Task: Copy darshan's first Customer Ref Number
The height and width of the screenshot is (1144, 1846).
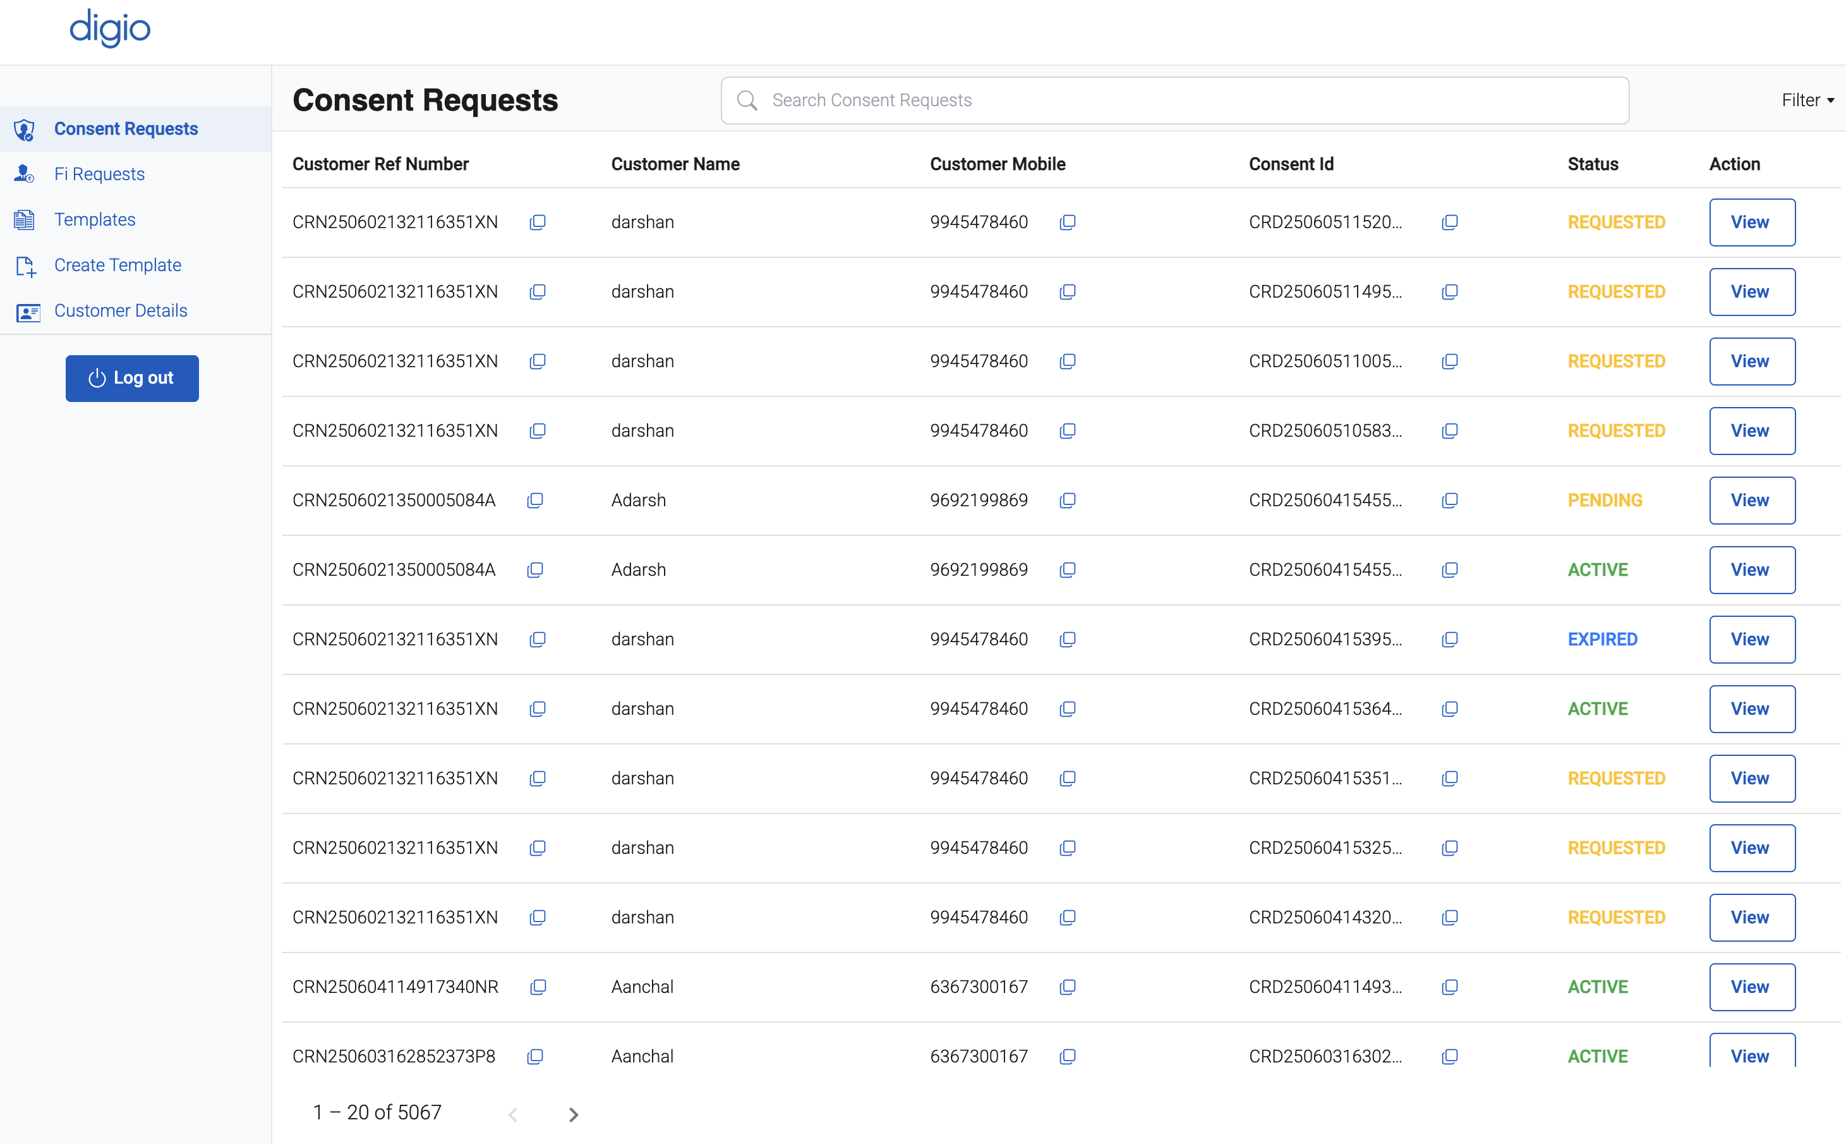Action: pos(538,222)
